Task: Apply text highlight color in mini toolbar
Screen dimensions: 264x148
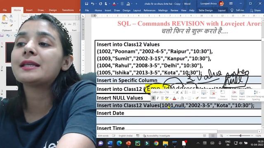Action: [x=167, y=98]
